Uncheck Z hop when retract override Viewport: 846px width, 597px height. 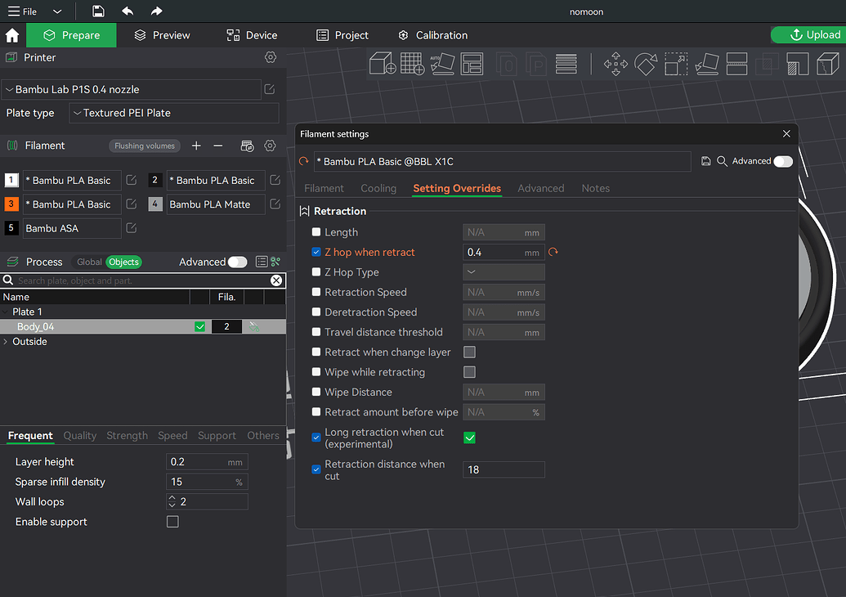pos(316,252)
